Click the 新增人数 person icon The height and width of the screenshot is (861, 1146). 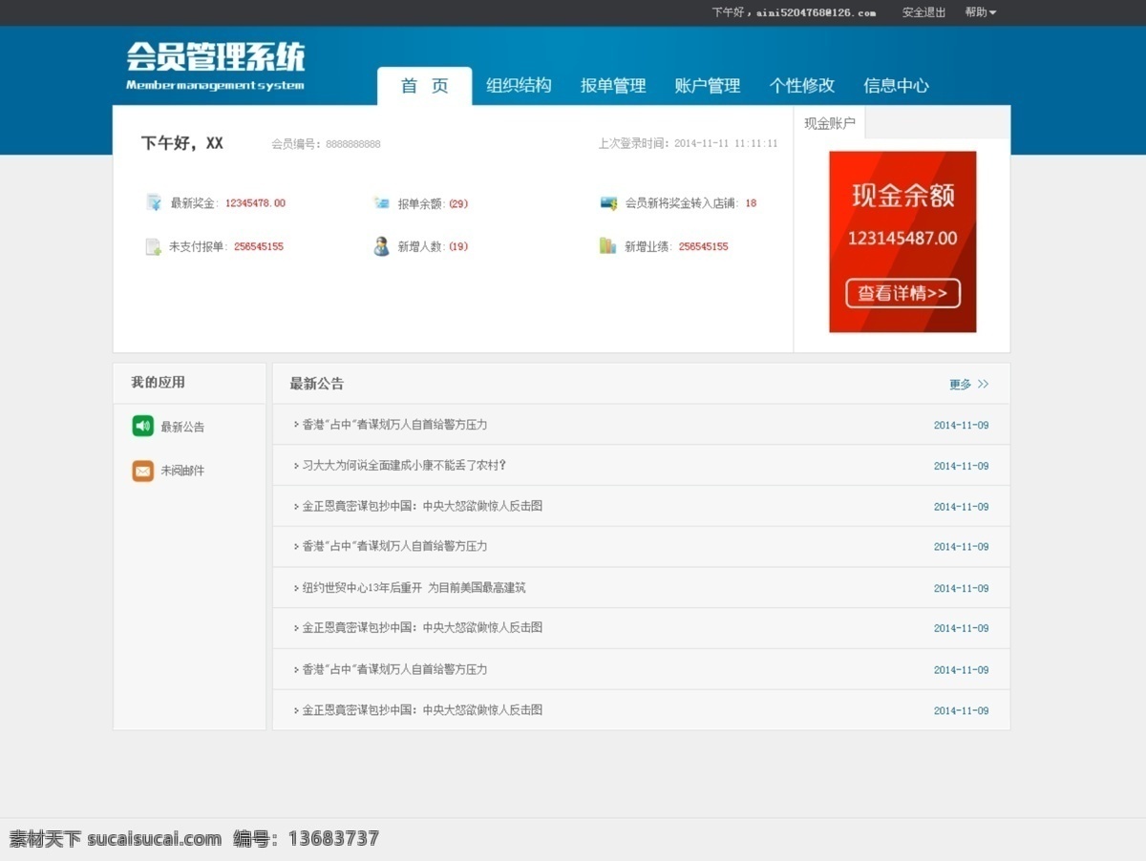[x=381, y=246]
